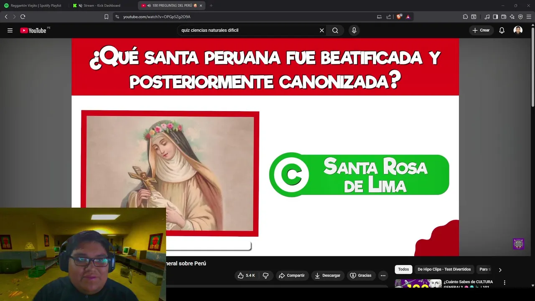Open the ¿Cuánto Sabes de CULTURA GENERAL? thumbnail

[418, 283]
